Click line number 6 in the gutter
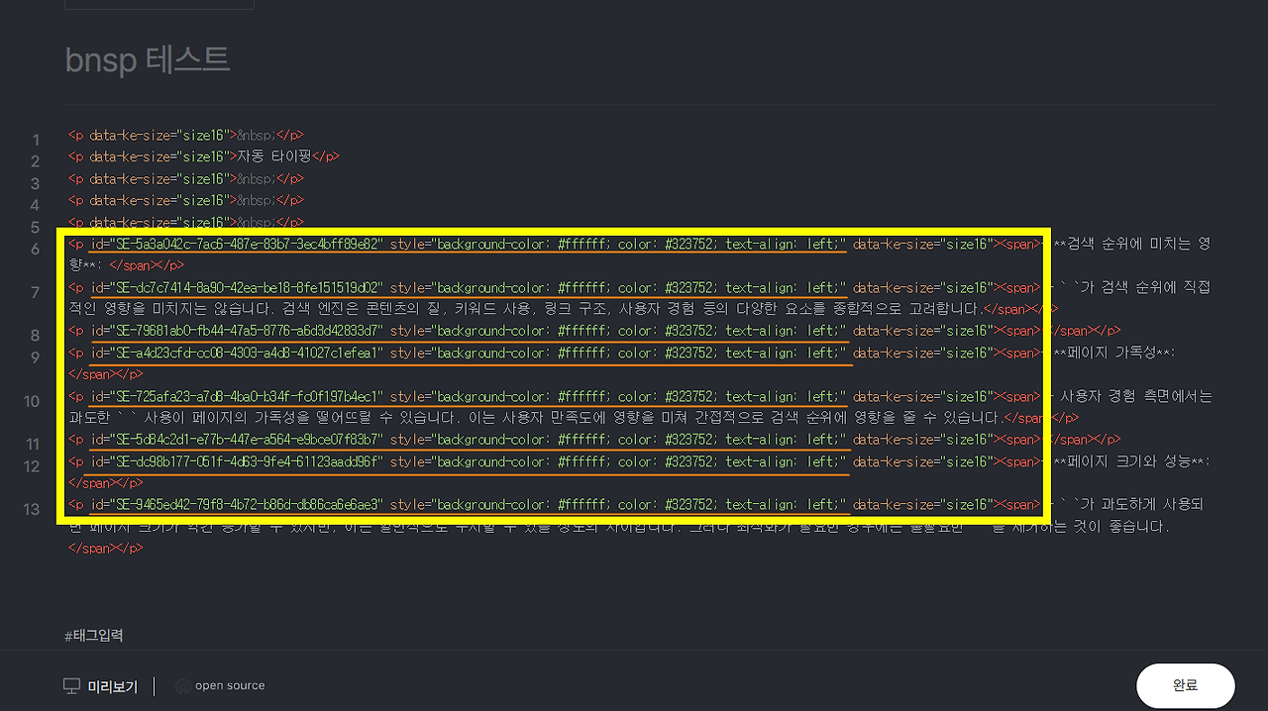 tap(36, 249)
